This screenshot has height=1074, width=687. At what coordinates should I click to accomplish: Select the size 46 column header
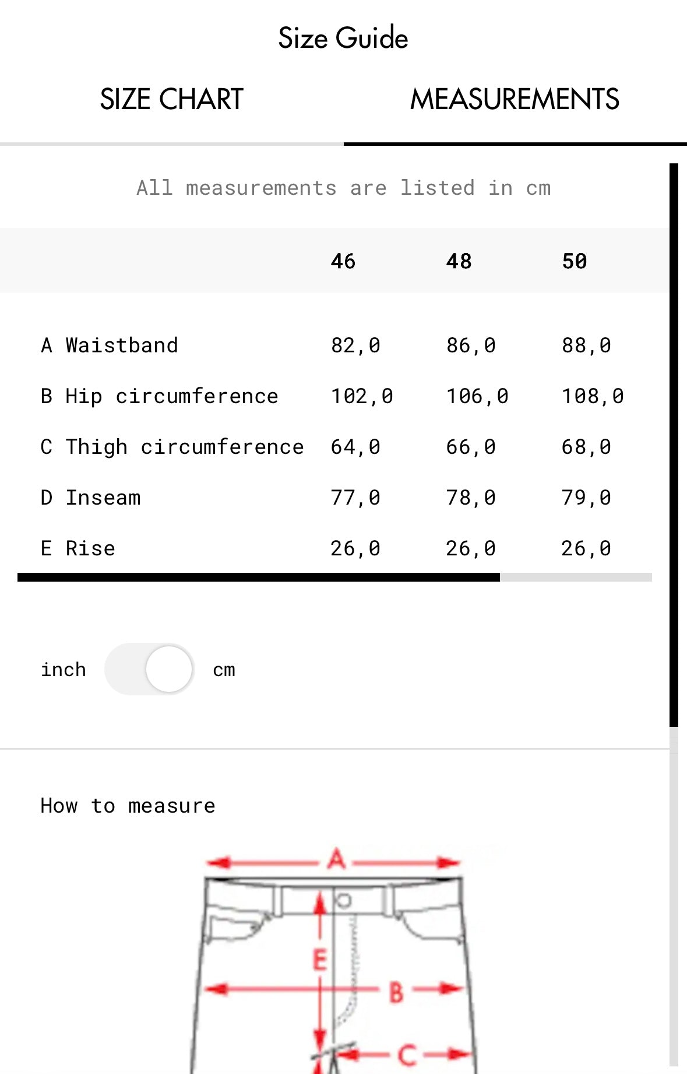[x=343, y=261]
